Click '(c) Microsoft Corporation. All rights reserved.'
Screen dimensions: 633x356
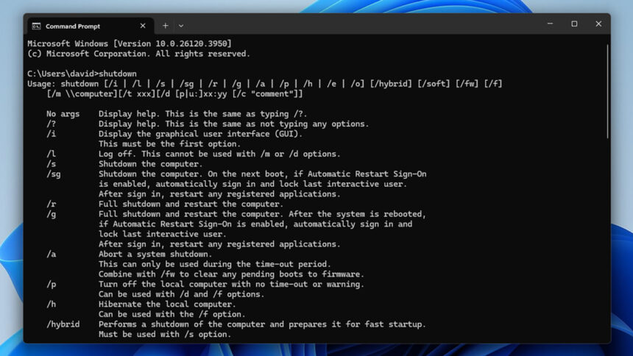pos(139,54)
